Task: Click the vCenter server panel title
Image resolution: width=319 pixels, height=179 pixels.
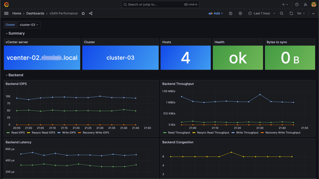Action: pyautogui.click(x=17, y=42)
